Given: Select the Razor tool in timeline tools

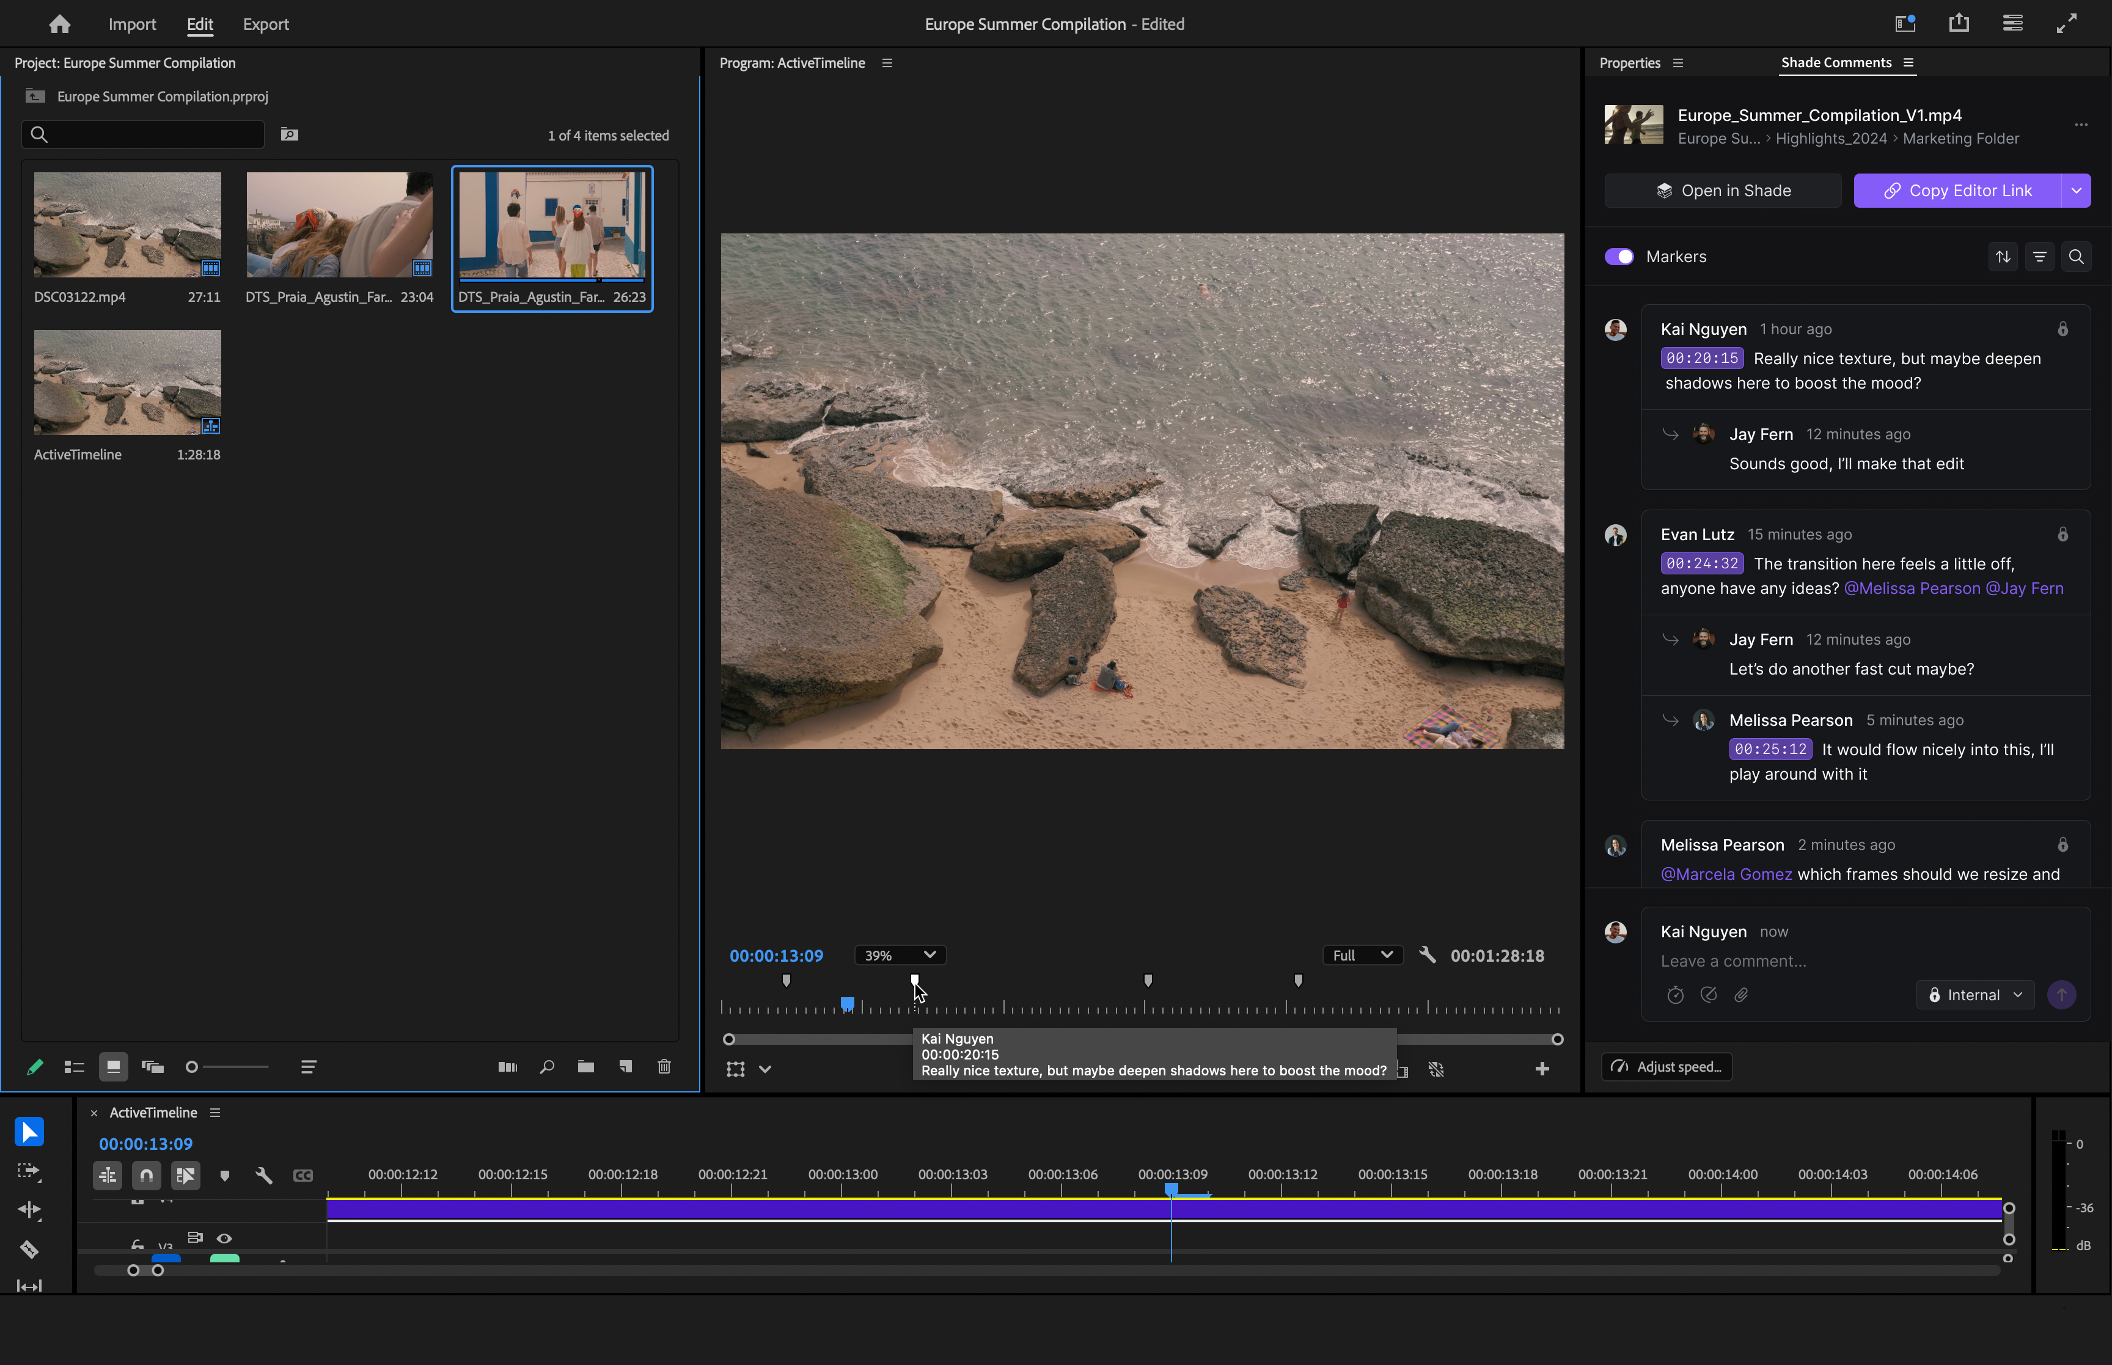Looking at the screenshot, I should 28,1249.
